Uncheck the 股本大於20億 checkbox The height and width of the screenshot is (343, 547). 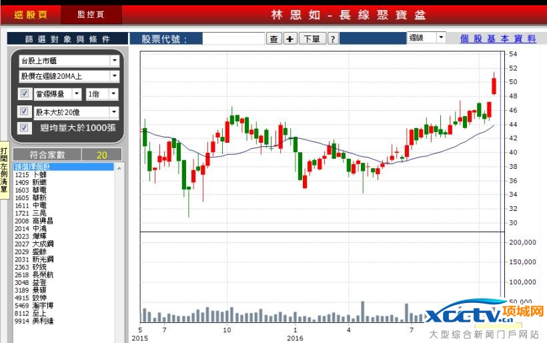tap(25, 111)
